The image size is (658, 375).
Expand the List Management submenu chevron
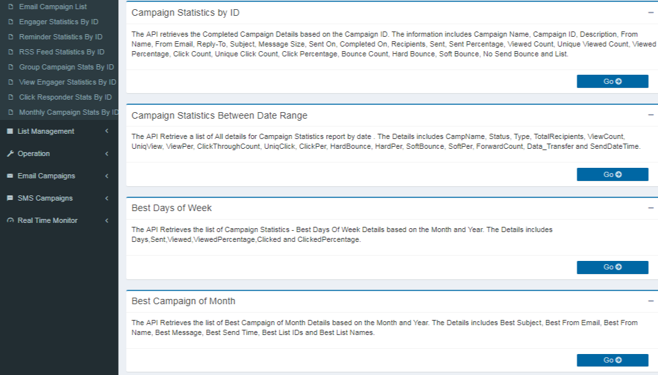(x=106, y=131)
